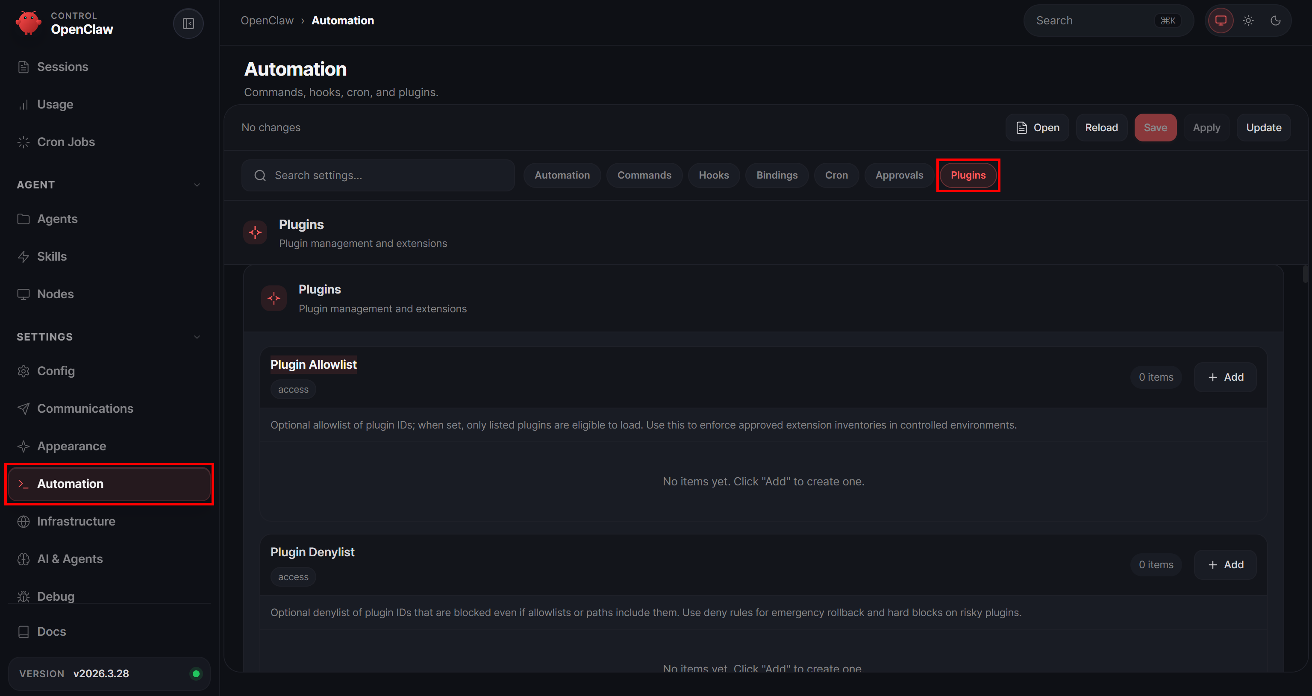Click the Plugins sparkle icon in the header
The width and height of the screenshot is (1312, 696).
(x=255, y=232)
